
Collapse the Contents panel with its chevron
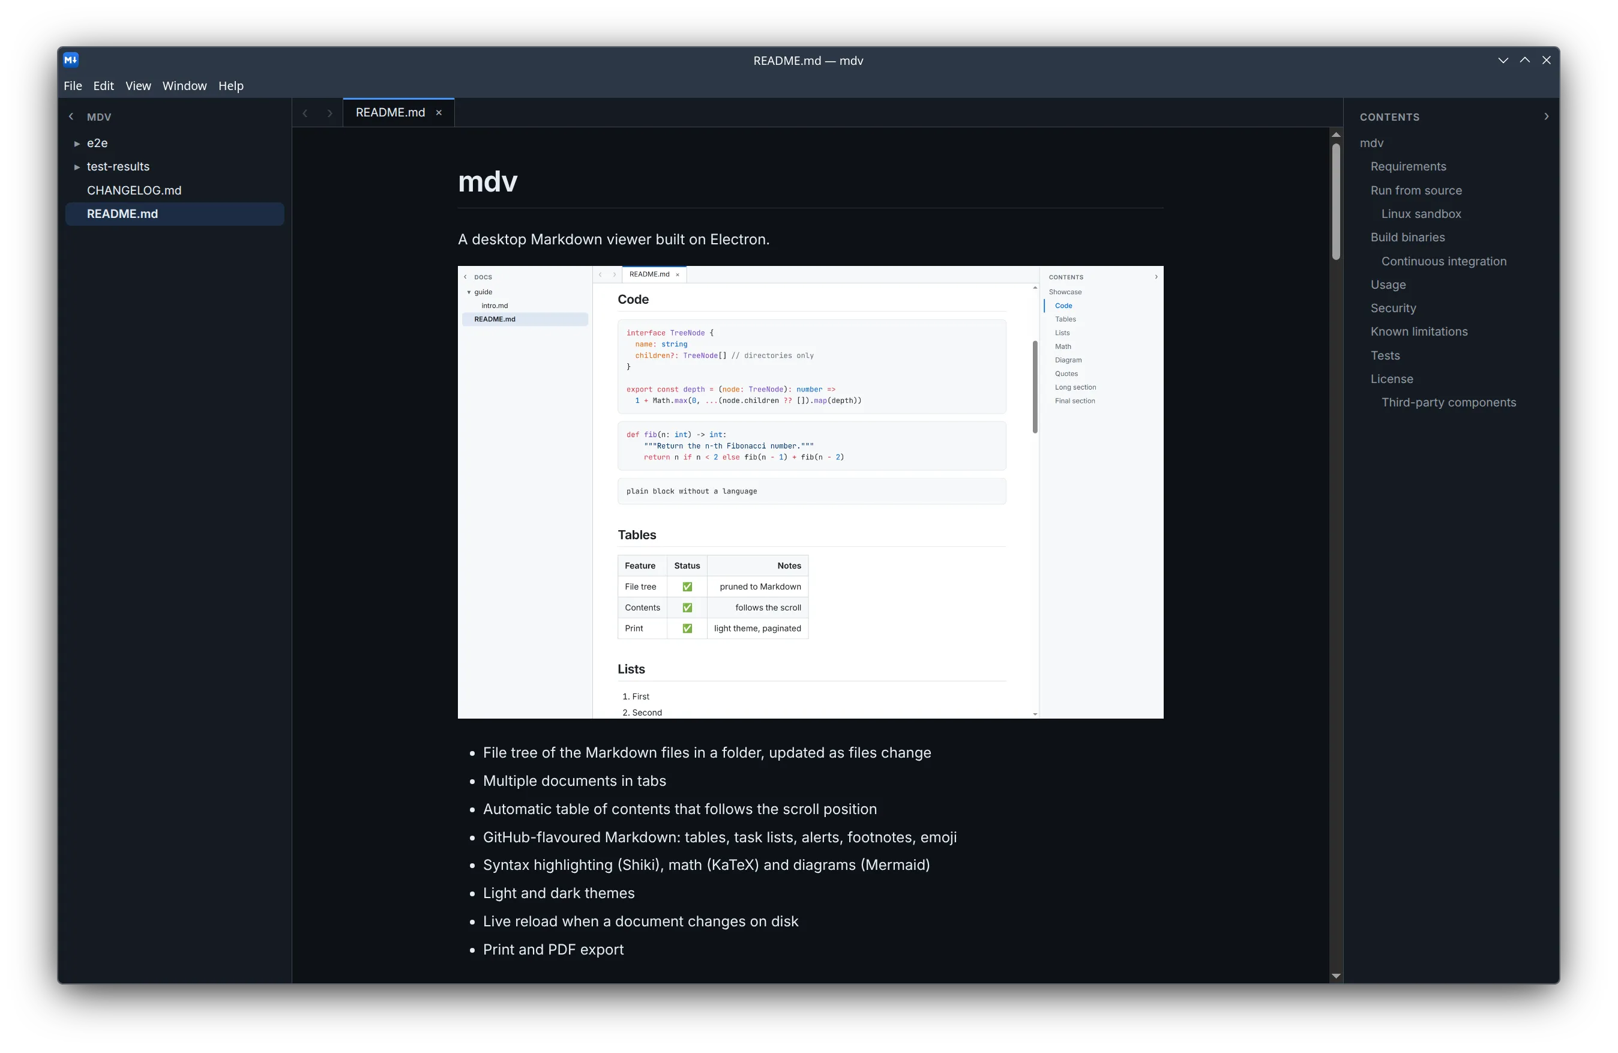pyautogui.click(x=1546, y=117)
